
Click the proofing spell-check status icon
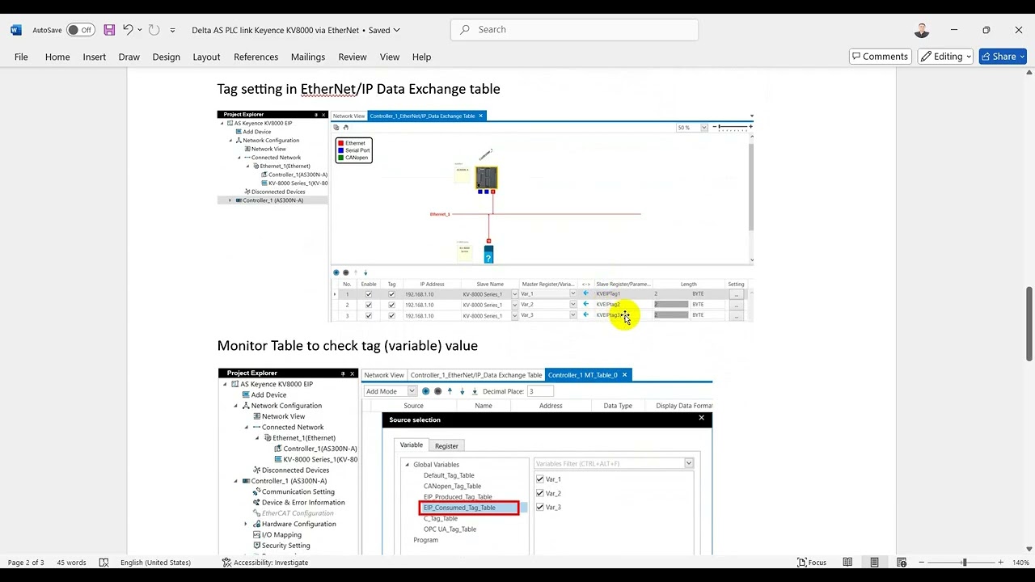click(103, 563)
